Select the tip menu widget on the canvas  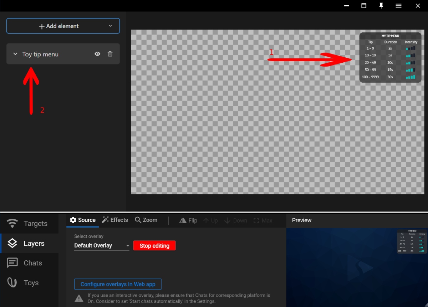click(x=390, y=57)
